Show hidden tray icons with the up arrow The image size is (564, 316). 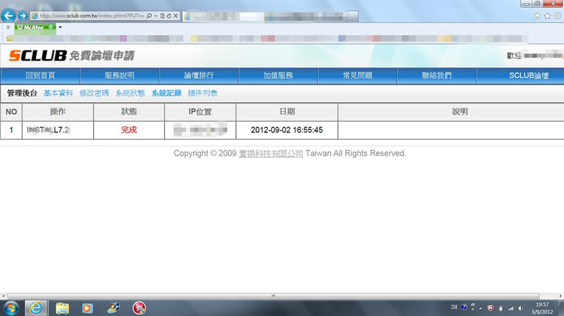pos(481,308)
